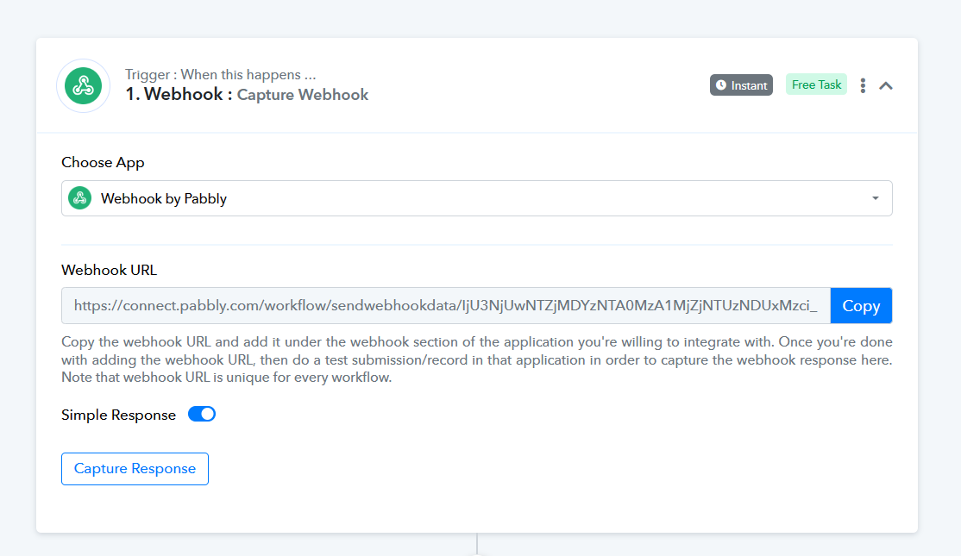Viewport: 961px width, 556px height.
Task: Click the Choose App label
Action: click(103, 162)
